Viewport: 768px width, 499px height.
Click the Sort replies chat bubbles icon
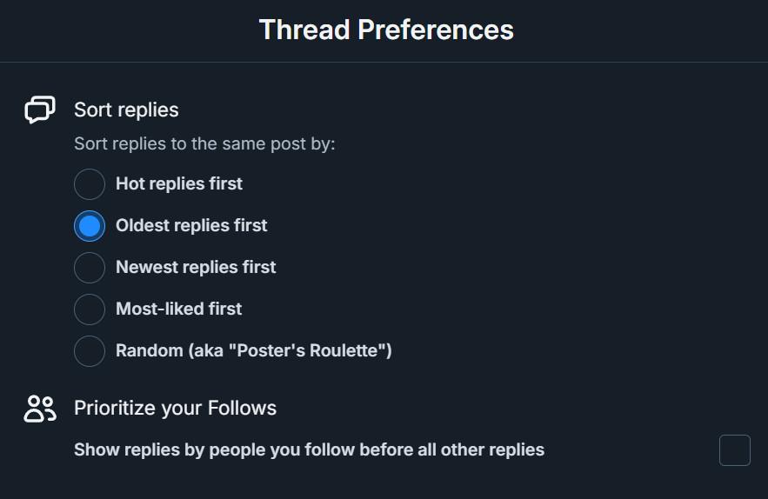[x=40, y=110]
